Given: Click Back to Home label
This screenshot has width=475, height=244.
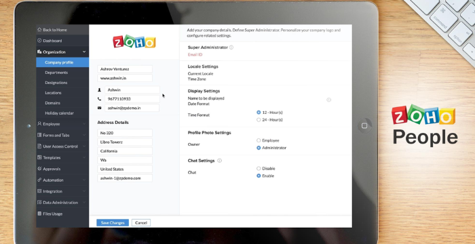Looking at the screenshot, I should (55, 30).
